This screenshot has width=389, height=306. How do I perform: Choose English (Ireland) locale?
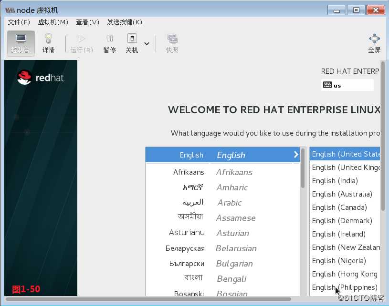click(345, 234)
